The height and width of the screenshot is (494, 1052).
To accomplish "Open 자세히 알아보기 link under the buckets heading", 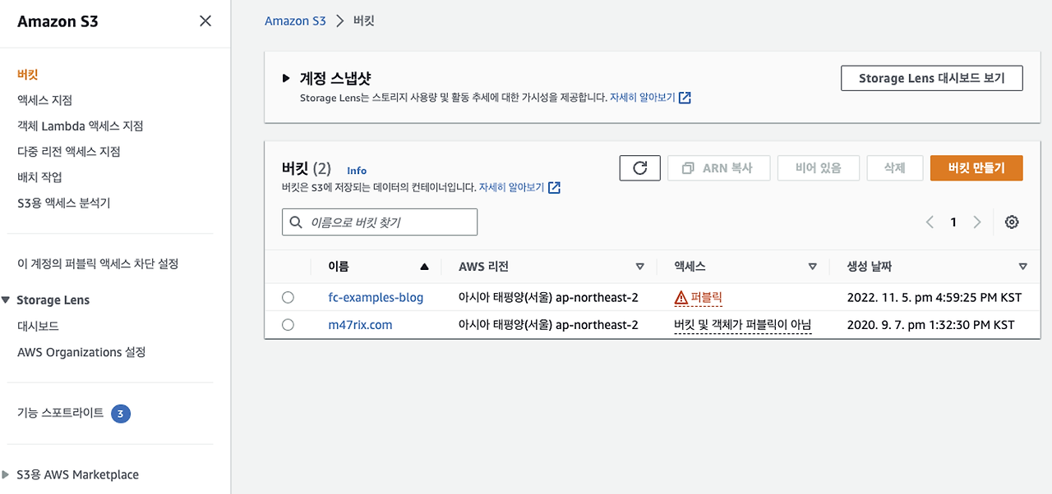I will point(512,187).
